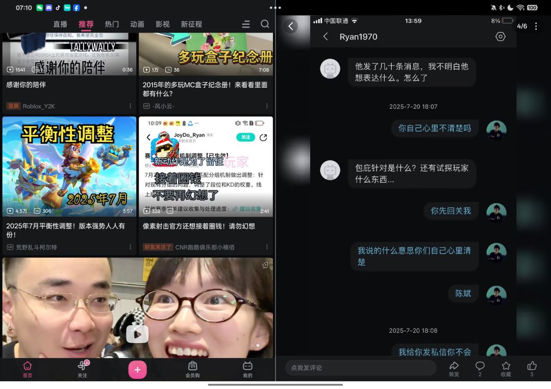Open video title 像素射击官方还想接着圈钱
Image resolution: width=551 pixels, height=389 pixels.
click(x=198, y=226)
